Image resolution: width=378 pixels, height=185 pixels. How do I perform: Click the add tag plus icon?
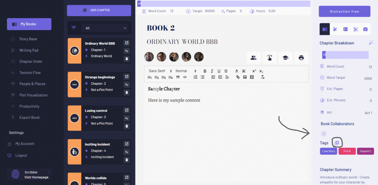coord(337,143)
